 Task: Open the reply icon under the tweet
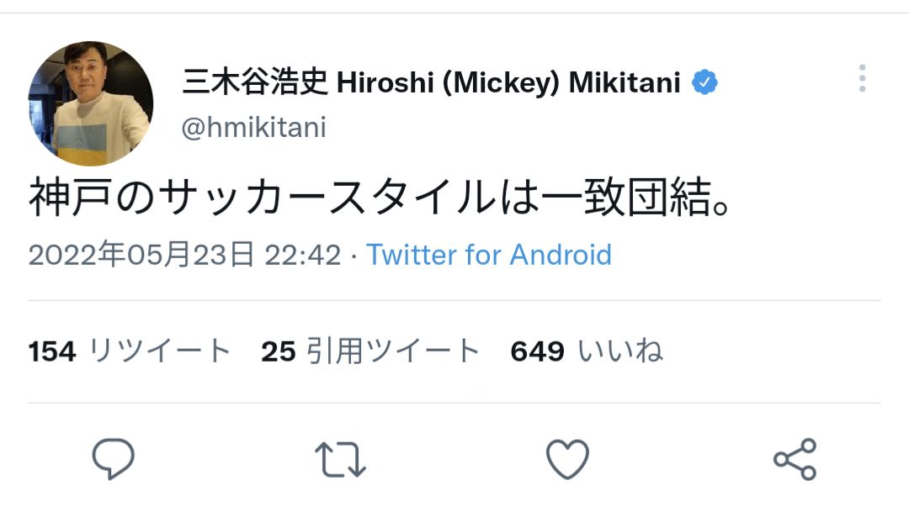(113, 459)
